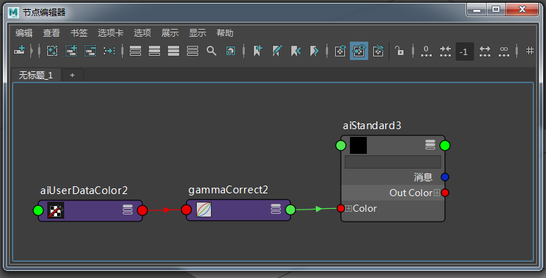Select the red connection line
This screenshot has width=546, height=278.
(x=164, y=210)
